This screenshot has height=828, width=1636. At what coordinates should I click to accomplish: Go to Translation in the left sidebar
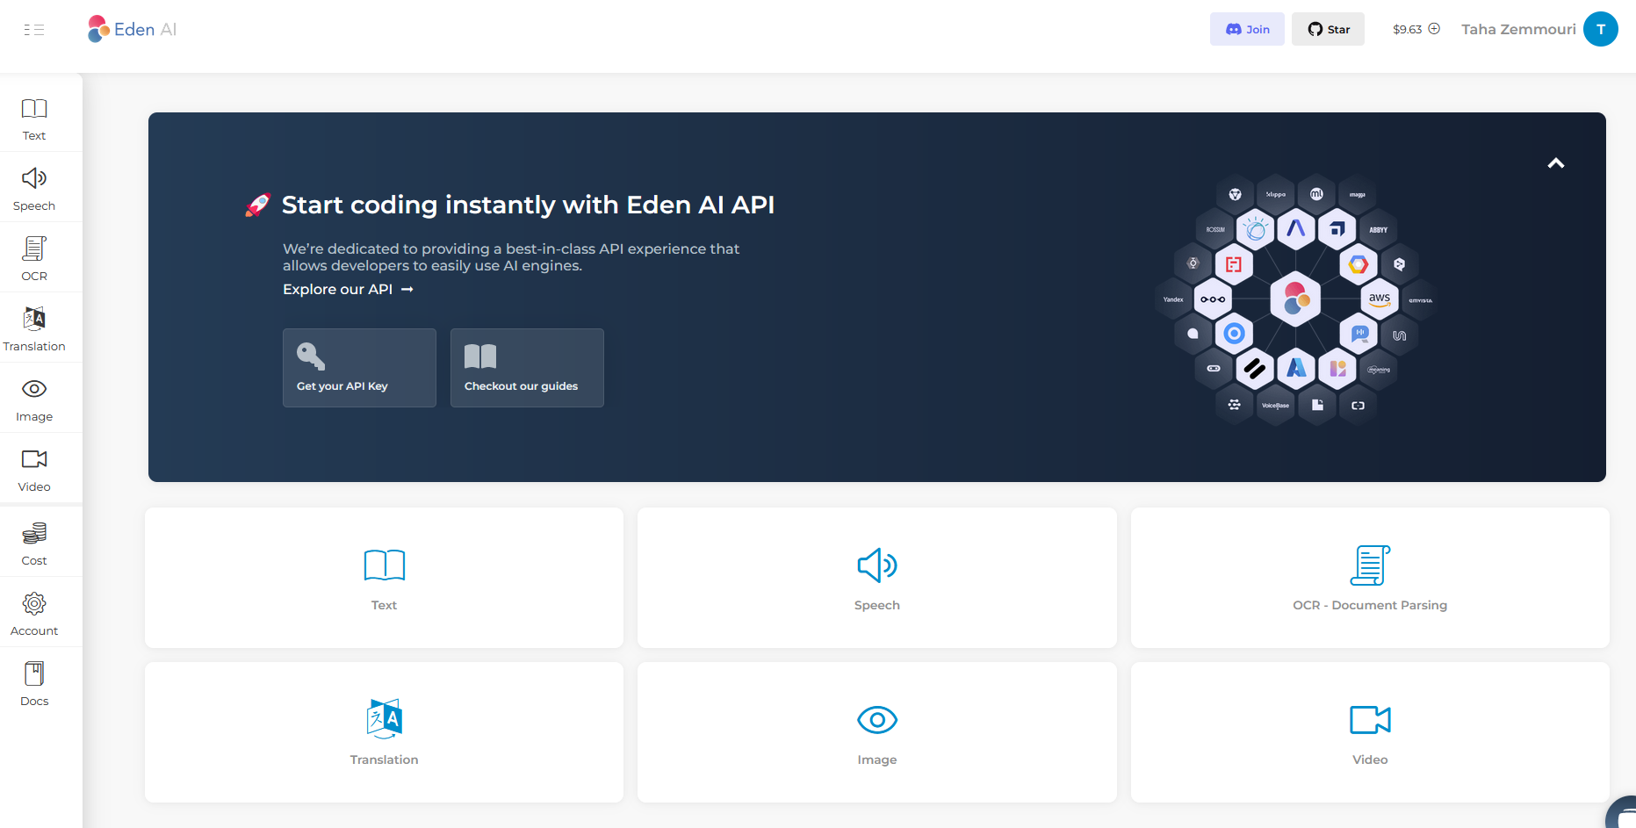coord(34,329)
